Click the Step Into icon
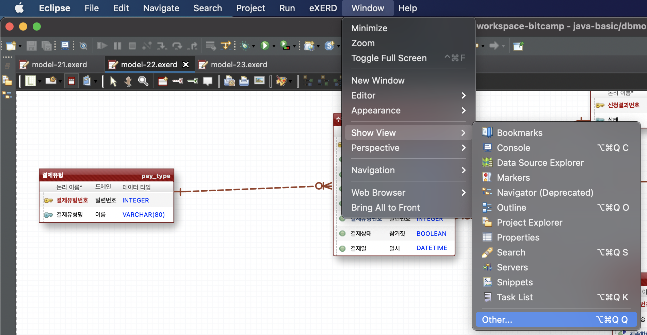Screen dimensions: 647x335 point(162,46)
